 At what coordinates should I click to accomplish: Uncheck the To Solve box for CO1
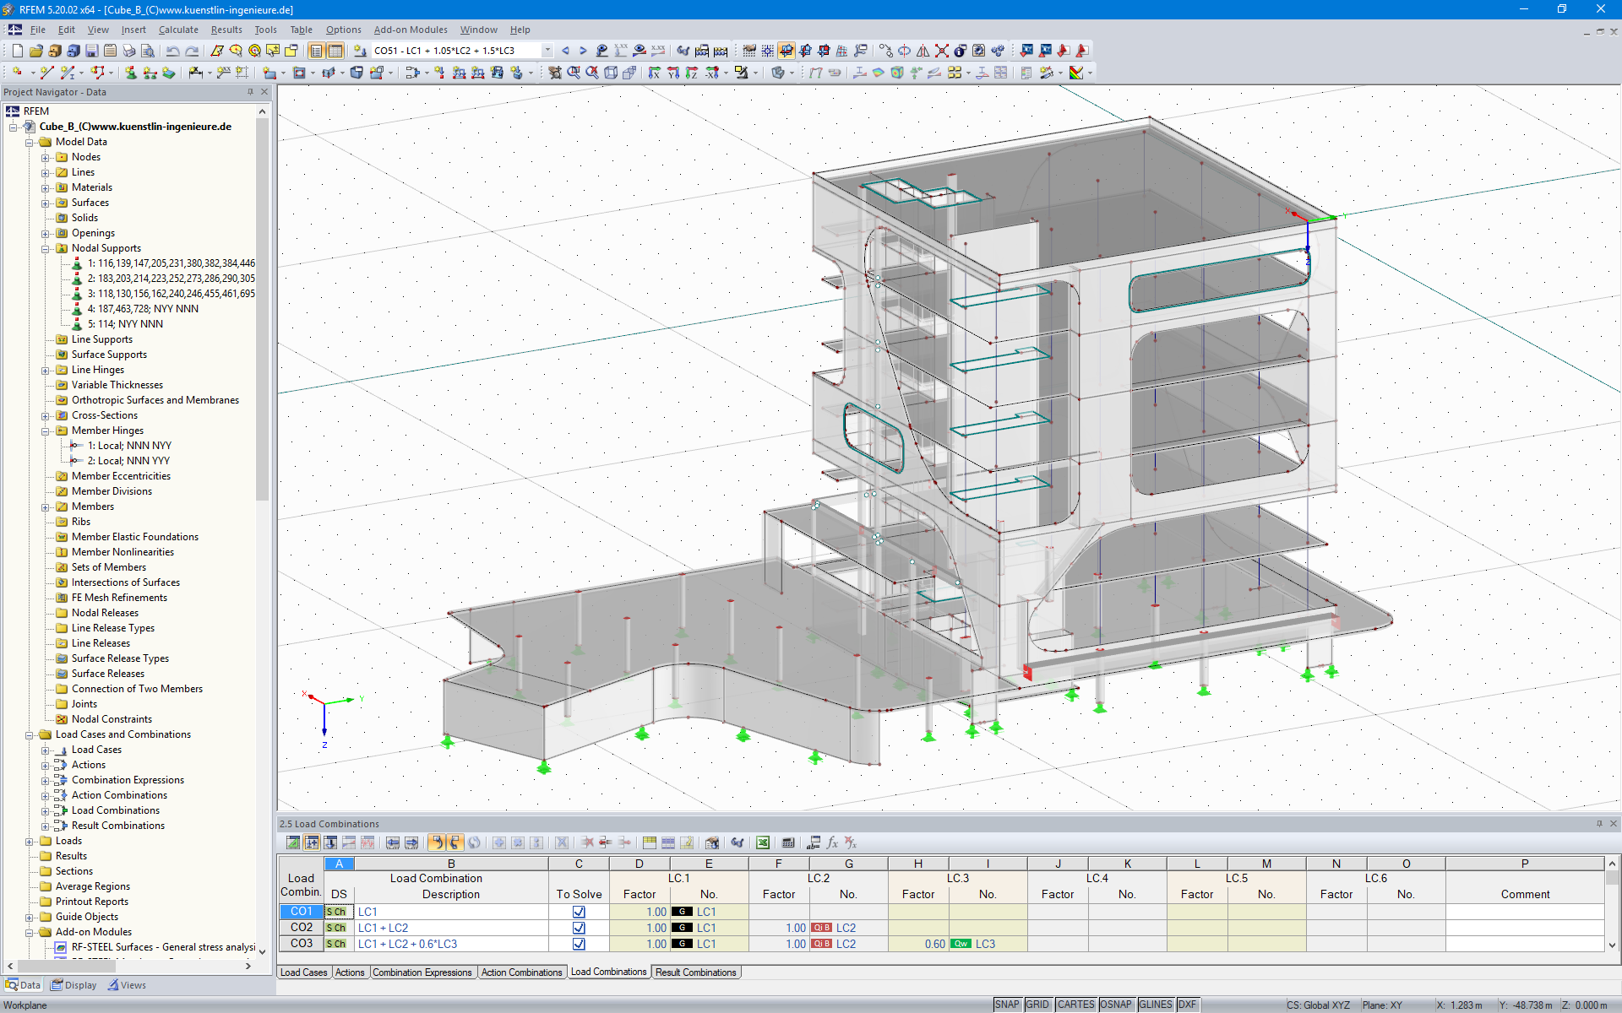[579, 912]
